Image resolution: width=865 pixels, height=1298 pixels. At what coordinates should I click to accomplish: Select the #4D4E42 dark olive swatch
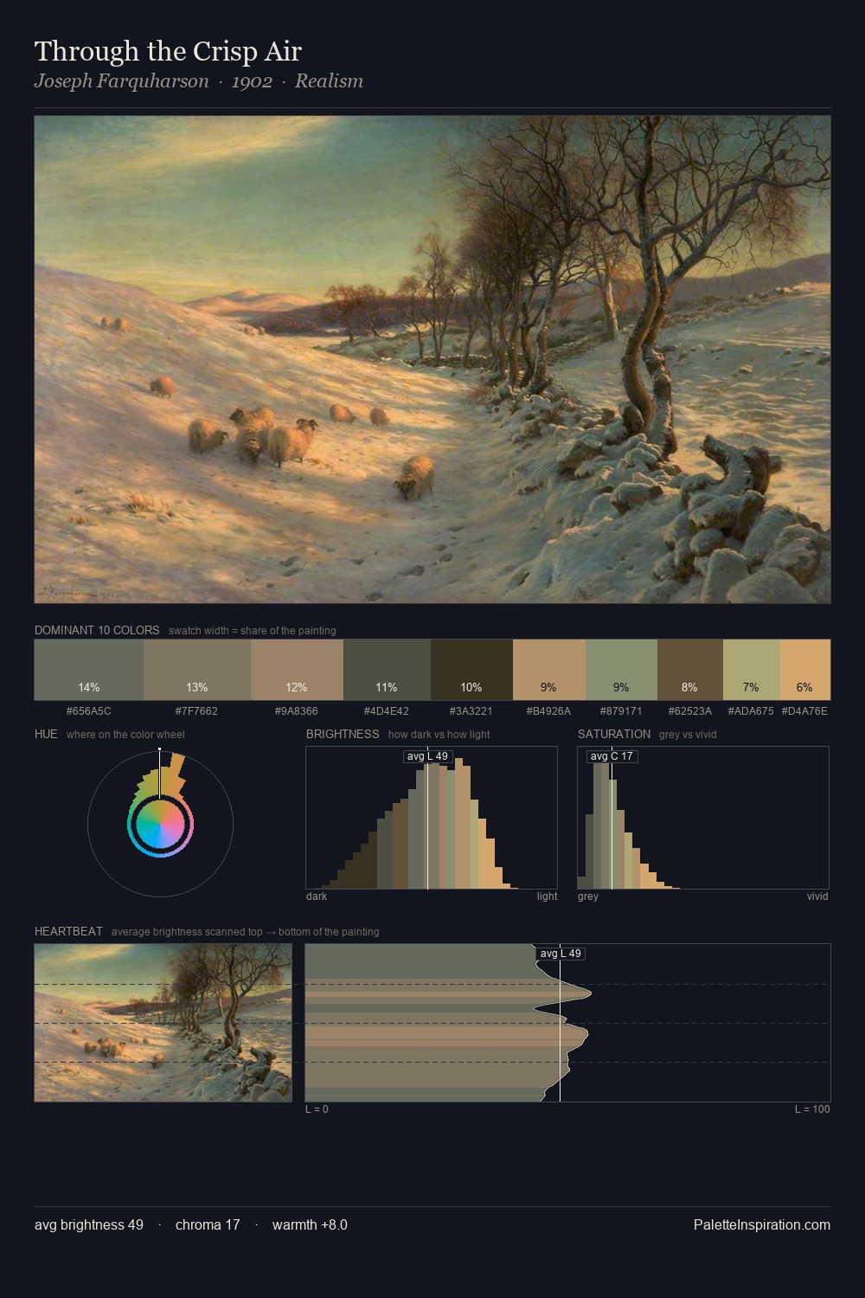(387, 670)
